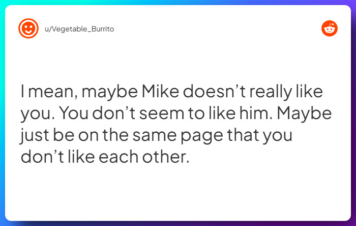The height and width of the screenshot is (226, 356).
Task: Select the word "same" in the comment
Action: 155,136
